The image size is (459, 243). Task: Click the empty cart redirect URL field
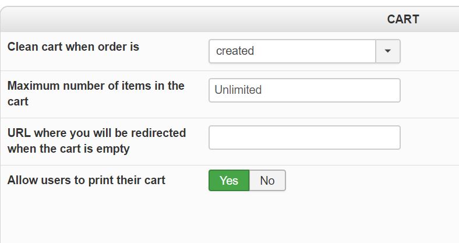click(x=304, y=138)
